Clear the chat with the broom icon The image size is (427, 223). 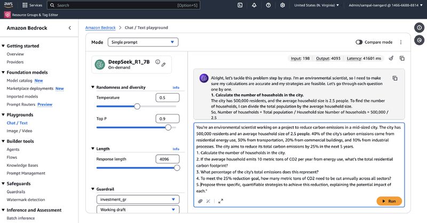coord(391,58)
